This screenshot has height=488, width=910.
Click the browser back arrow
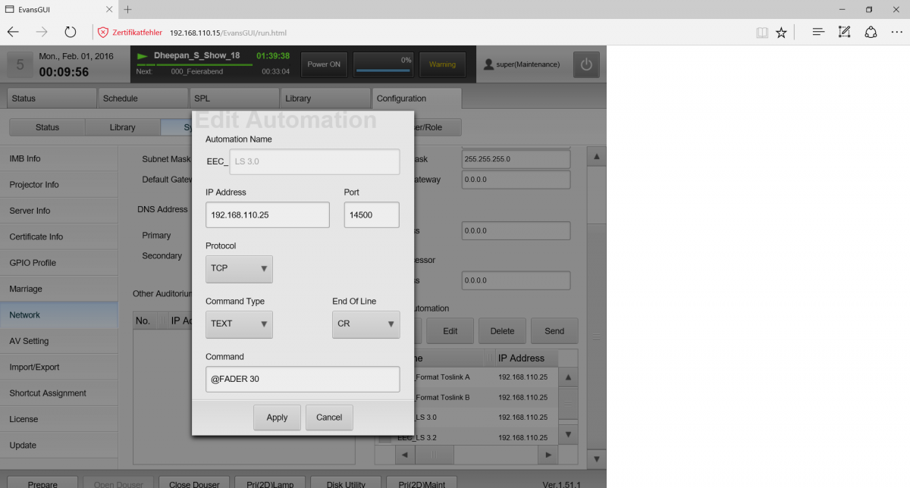14,32
